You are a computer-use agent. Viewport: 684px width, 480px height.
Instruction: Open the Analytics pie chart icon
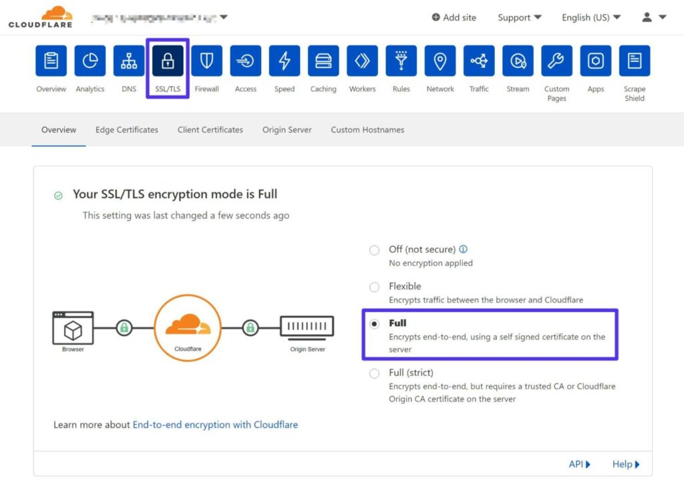point(90,60)
